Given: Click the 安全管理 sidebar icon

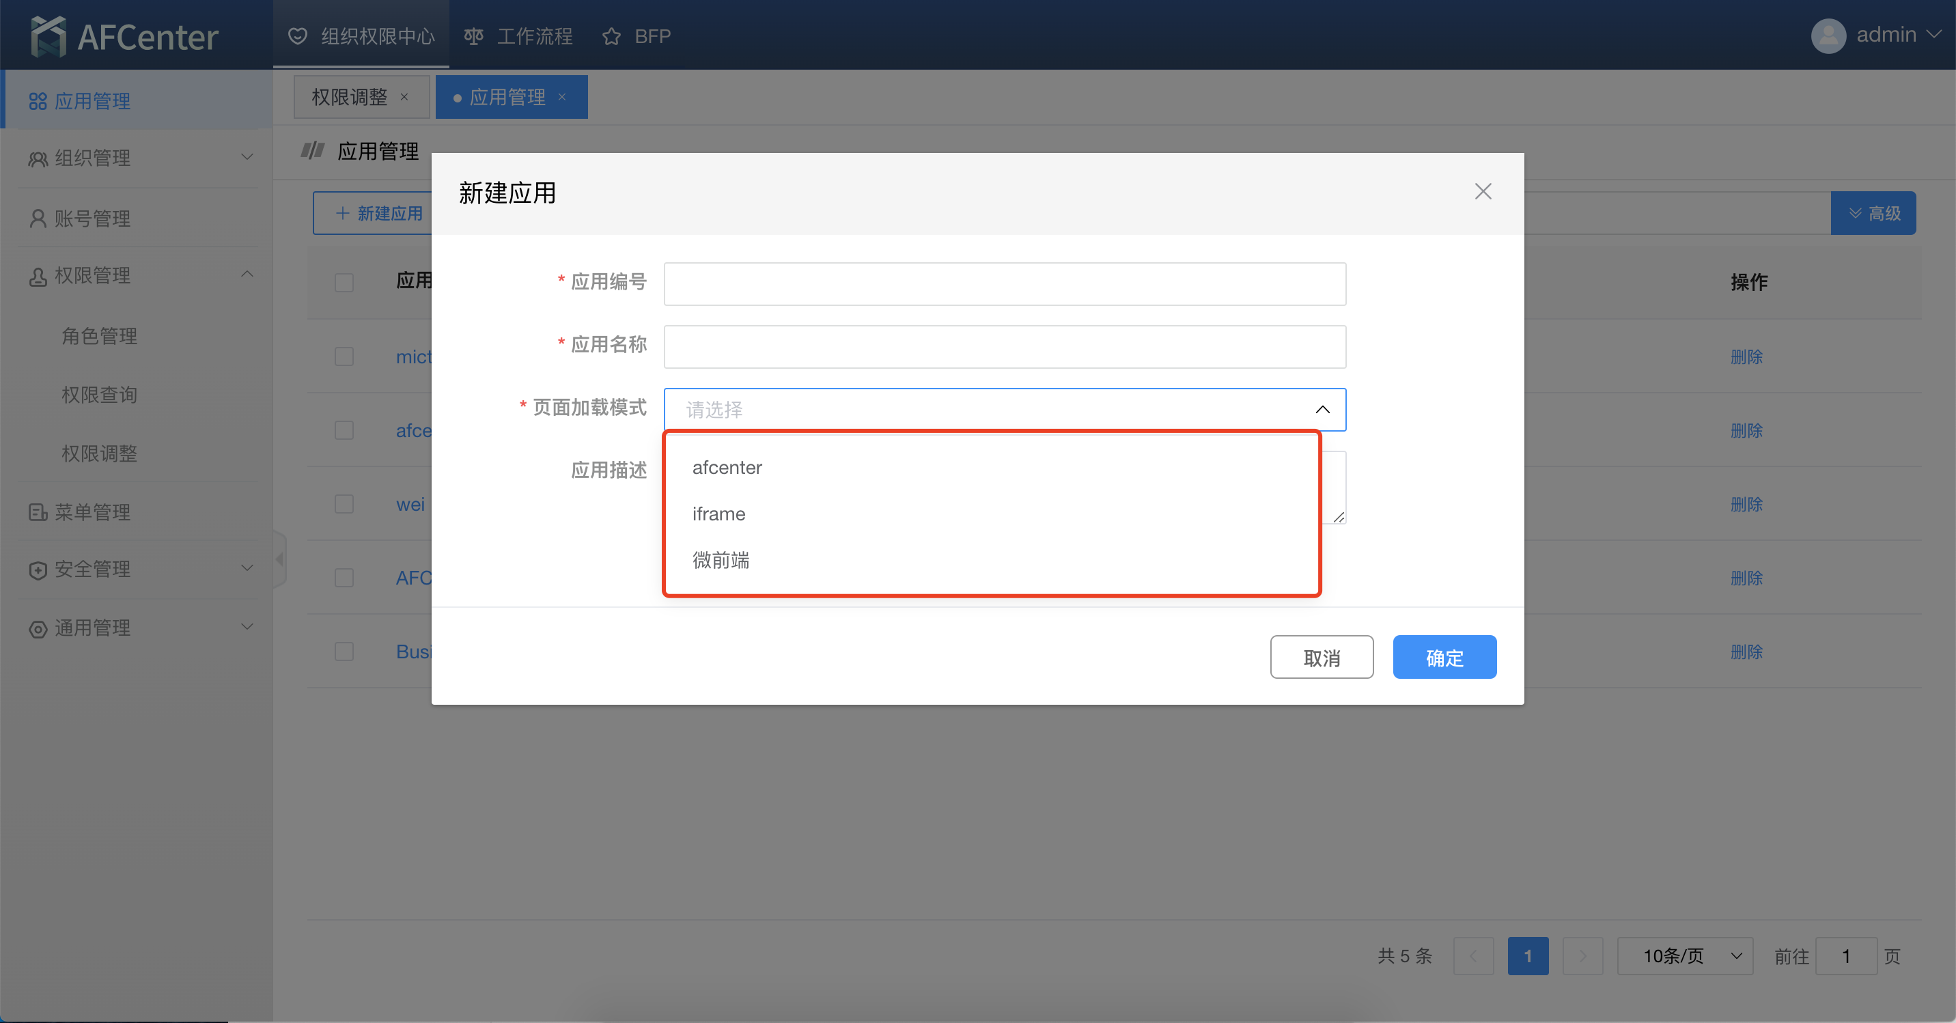Looking at the screenshot, I should (x=35, y=569).
